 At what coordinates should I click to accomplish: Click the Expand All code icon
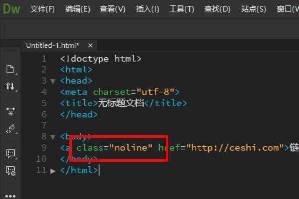[10, 111]
